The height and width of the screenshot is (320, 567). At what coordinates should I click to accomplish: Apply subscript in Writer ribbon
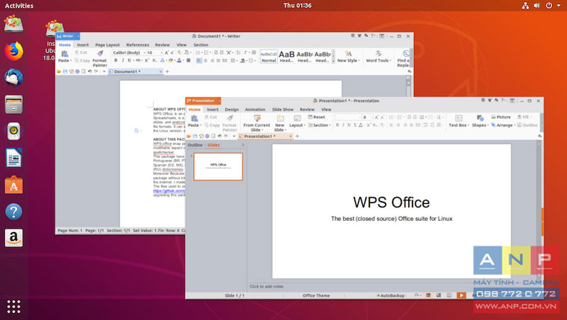(154, 60)
